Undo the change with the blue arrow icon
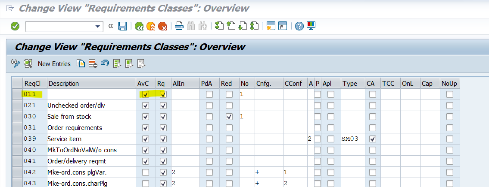 (x=105, y=63)
